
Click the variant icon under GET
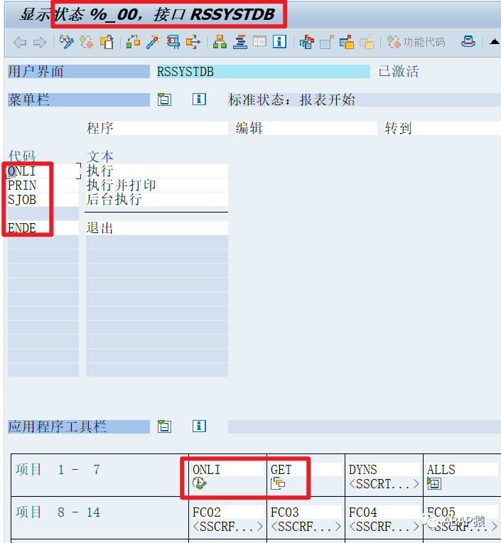point(278,483)
